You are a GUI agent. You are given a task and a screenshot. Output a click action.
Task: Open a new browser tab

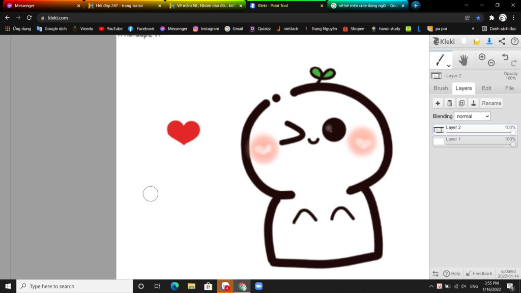coord(416,6)
